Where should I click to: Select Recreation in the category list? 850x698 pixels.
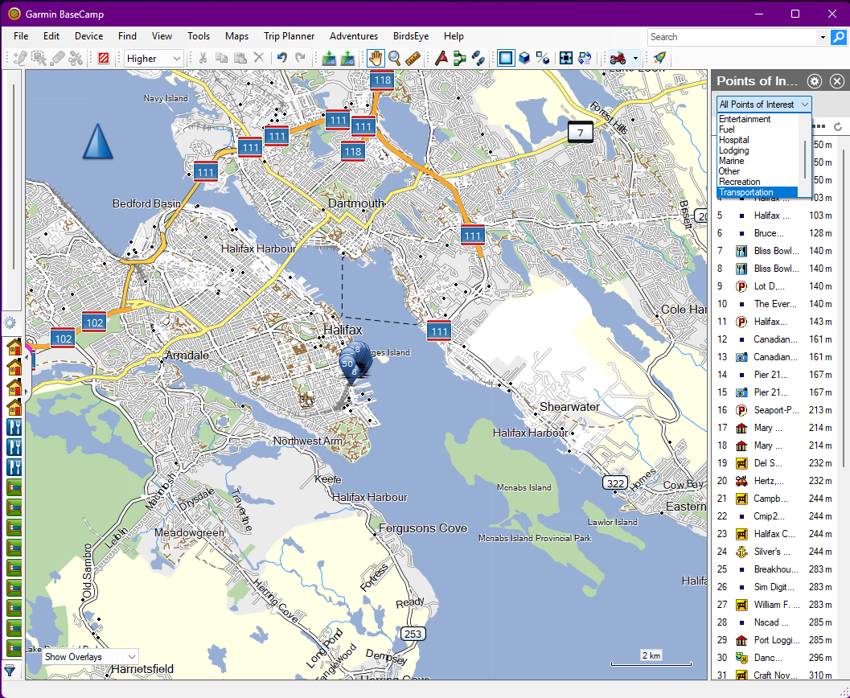point(757,182)
